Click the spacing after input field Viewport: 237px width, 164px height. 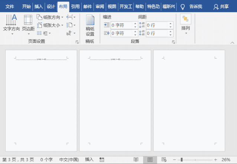[x=157, y=33]
